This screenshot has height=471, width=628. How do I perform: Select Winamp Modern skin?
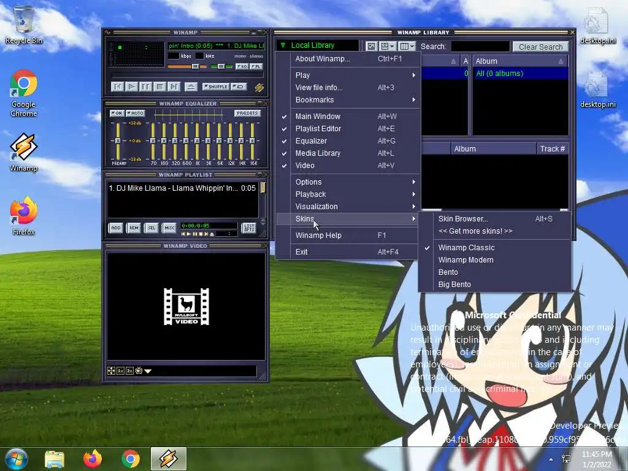495,260
